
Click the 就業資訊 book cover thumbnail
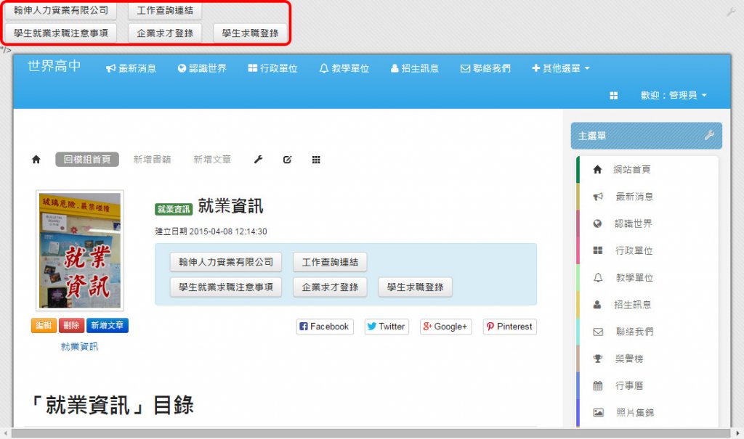coord(80,250)
